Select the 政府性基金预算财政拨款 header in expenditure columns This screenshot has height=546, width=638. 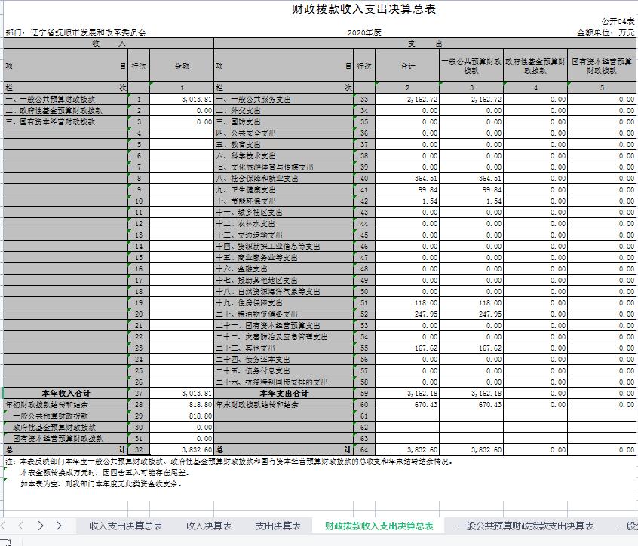click(x=535, y=66)
